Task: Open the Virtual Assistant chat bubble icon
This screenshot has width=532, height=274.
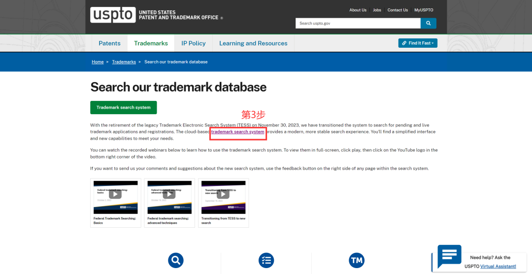Action: (x=449, y=256)
